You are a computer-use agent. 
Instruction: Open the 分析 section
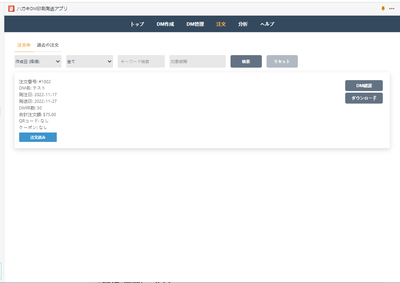[x=243, y=24]
